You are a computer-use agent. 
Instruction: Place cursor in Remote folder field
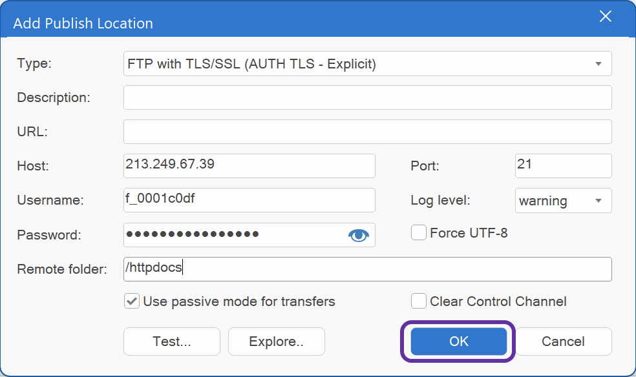point(367,269)
